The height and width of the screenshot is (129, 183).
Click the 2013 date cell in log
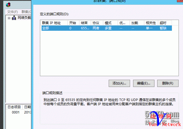[27, 112]
